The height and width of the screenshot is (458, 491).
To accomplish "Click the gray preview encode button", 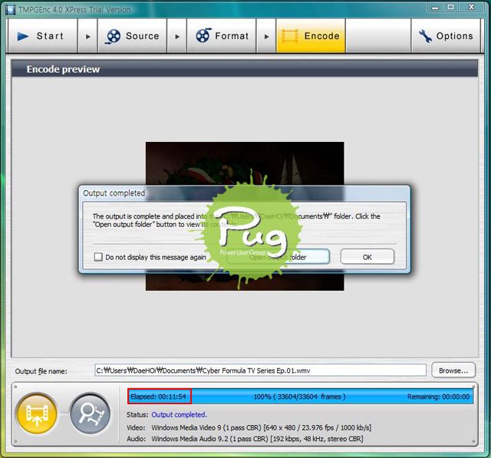I will click(91, 414).
